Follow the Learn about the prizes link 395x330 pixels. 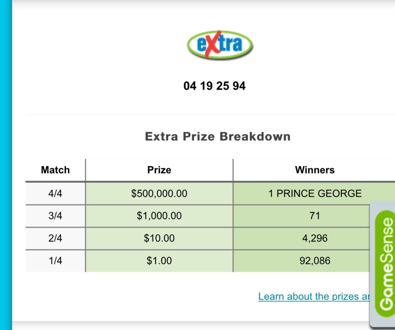[314, 297]
